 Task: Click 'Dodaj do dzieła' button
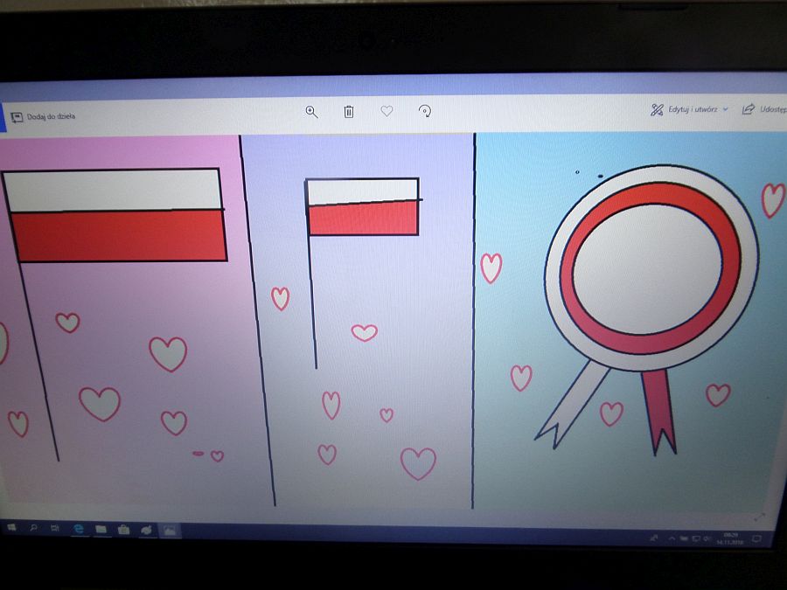point(42,115)
